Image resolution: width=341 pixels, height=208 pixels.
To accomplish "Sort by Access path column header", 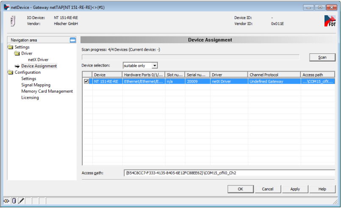I will [x=318, y=75].
